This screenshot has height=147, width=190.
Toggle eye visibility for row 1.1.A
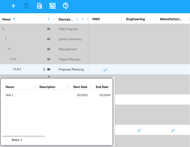[x=49, y=59]
